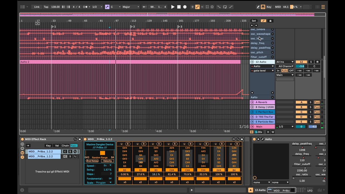This screenshot has height=194, width=345.
Task: Toggle the Scale Mode icon
Action: click(x=107, y=7)
